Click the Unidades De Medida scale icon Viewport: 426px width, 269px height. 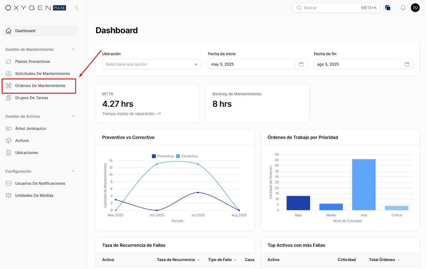point(9,195)
